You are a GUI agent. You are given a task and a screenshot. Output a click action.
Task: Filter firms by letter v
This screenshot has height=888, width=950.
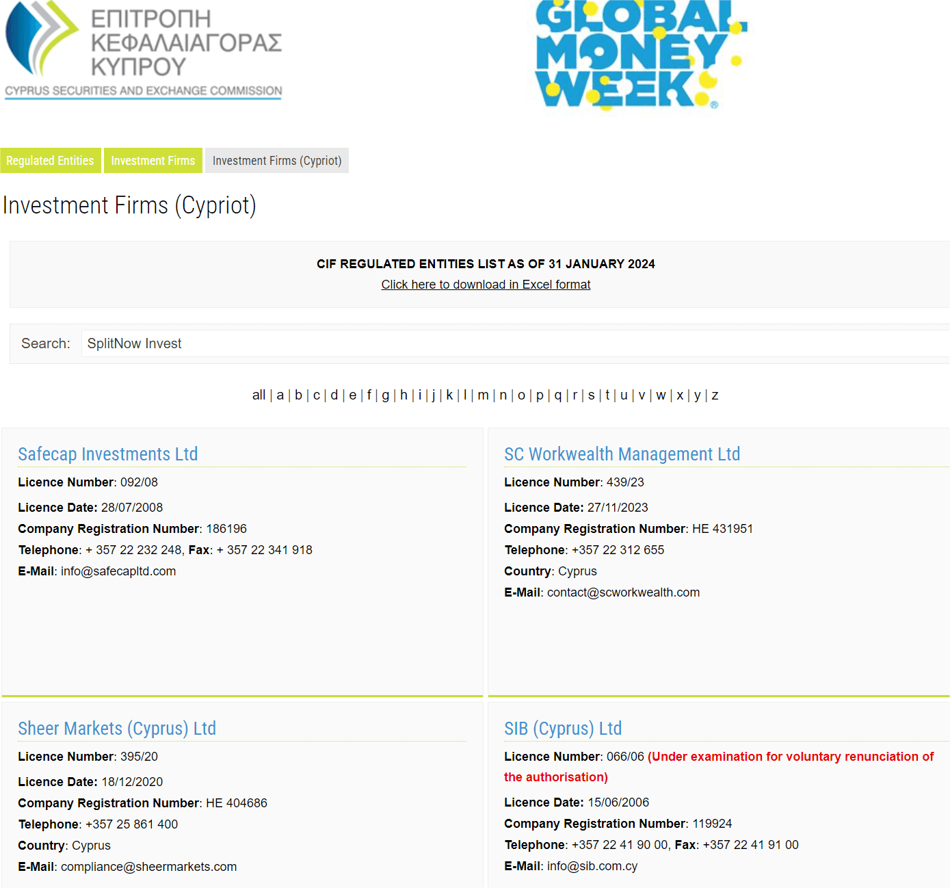click(642, 395)
